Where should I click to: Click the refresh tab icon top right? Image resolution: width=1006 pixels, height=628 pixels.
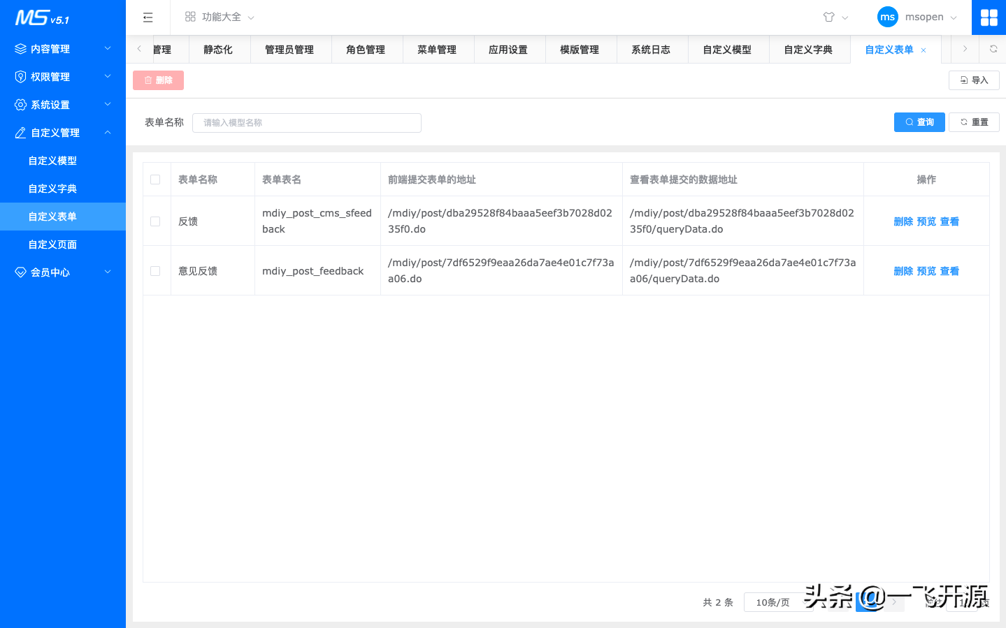click(993, 49)
